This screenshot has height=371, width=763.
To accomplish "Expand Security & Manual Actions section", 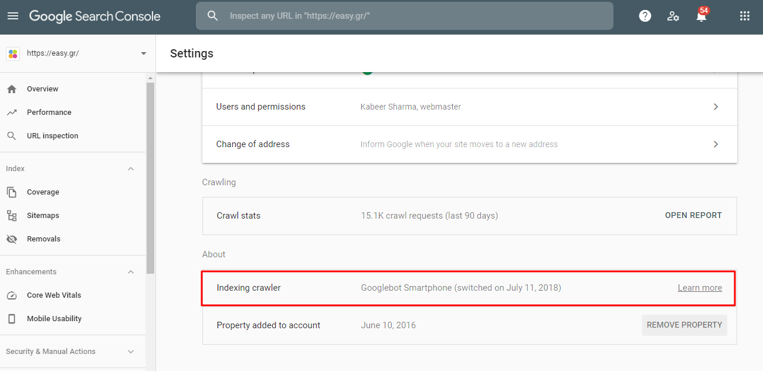I will click(x=131, y=352).
